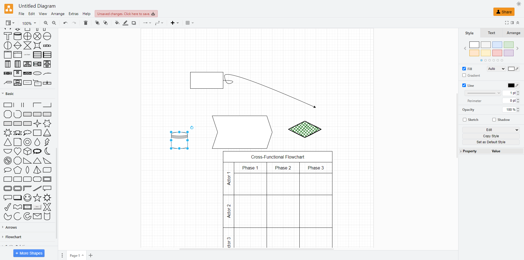Enter fullscreen mode icon
Viewport: 524px width, 260px height.
click(507, 23)
